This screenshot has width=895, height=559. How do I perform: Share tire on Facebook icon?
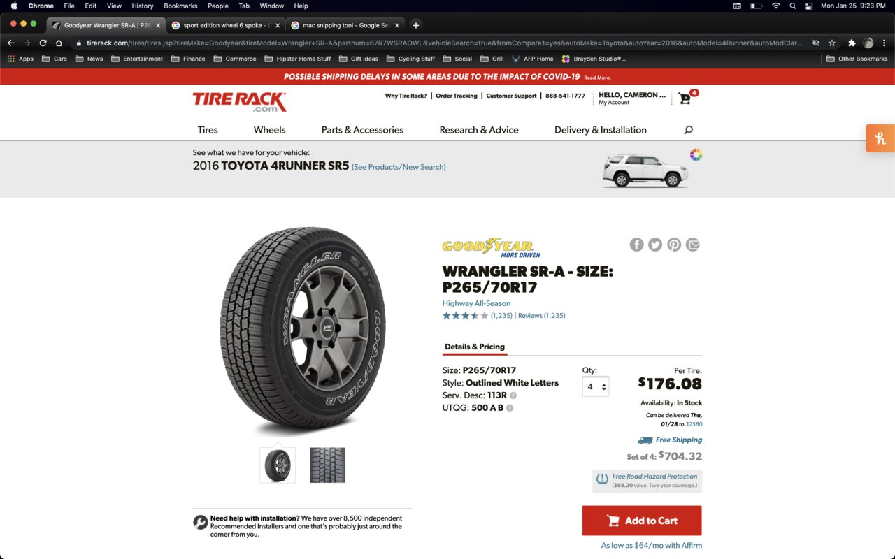point(636,245)
